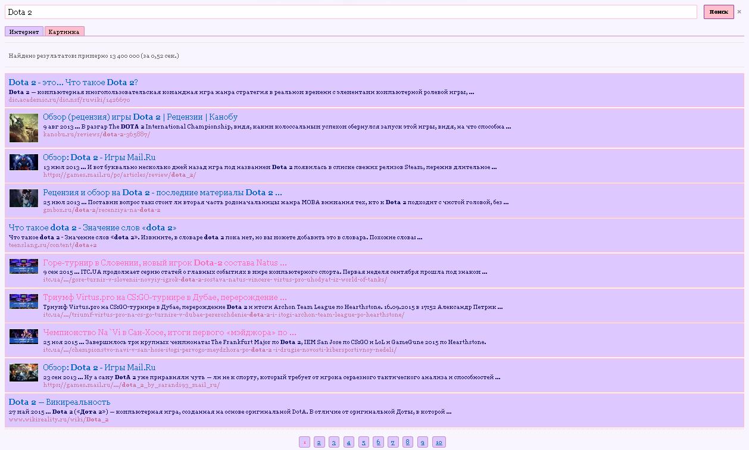Go to results page 2
The height and width of the screenshot is (450, 749).
point(319,442)
